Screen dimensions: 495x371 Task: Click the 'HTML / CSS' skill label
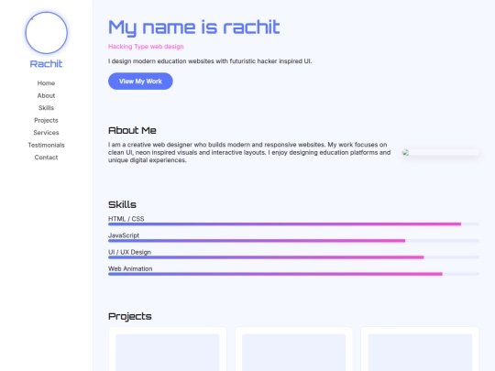click(126, 219)
